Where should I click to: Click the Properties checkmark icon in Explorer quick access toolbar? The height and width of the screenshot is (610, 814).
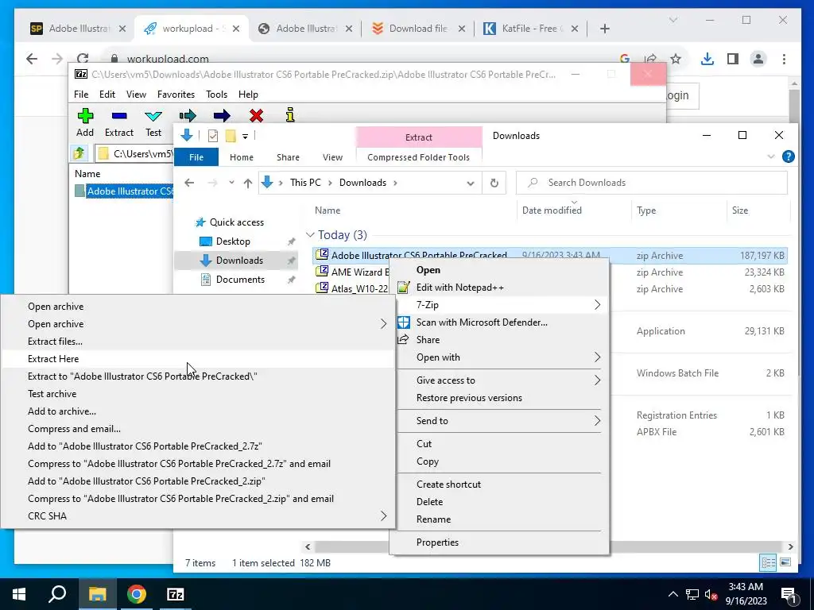(213, 136)
